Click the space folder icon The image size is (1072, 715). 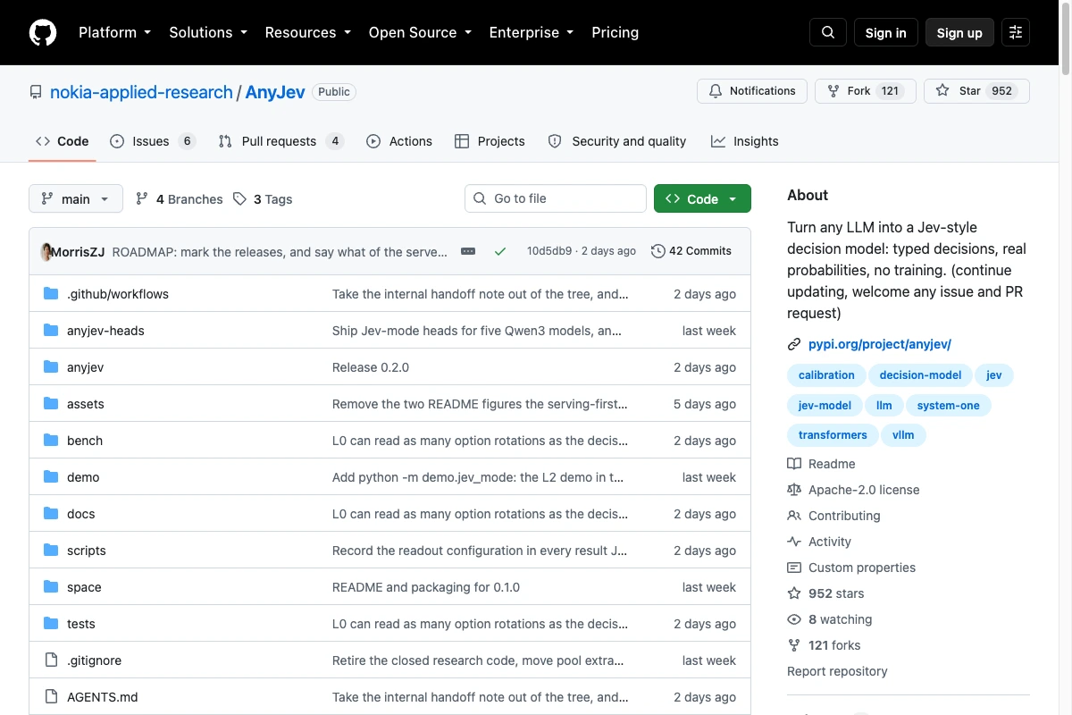pos(51,587)
